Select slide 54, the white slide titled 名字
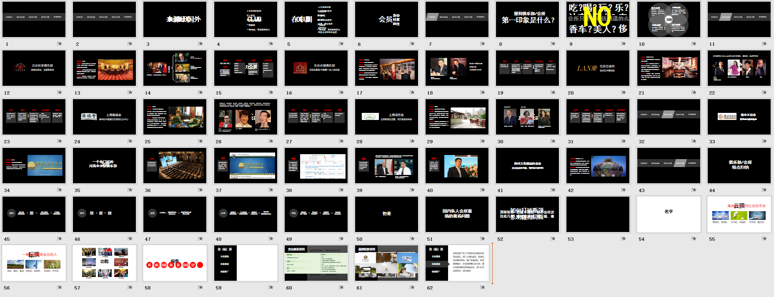 tap(668, 214)
